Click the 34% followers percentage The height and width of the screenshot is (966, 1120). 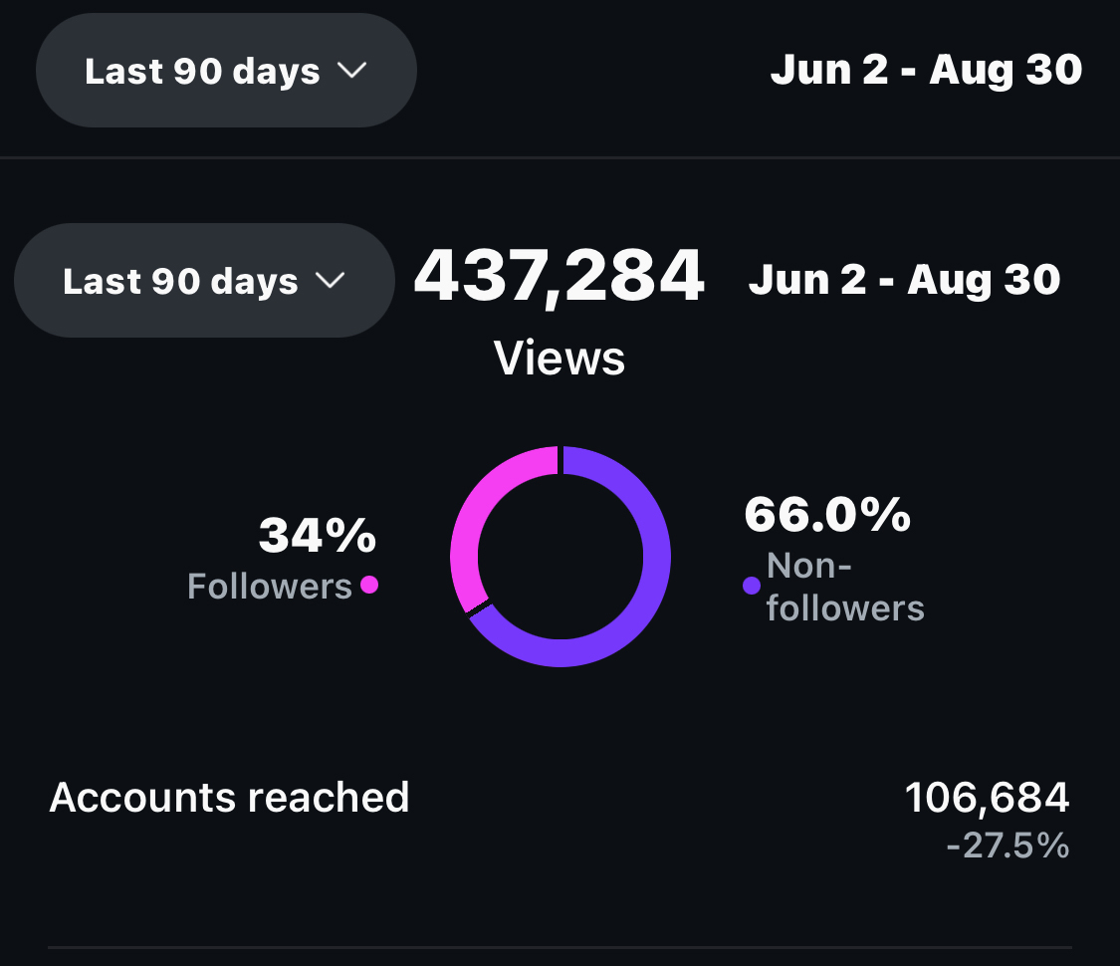coord(318,536)
